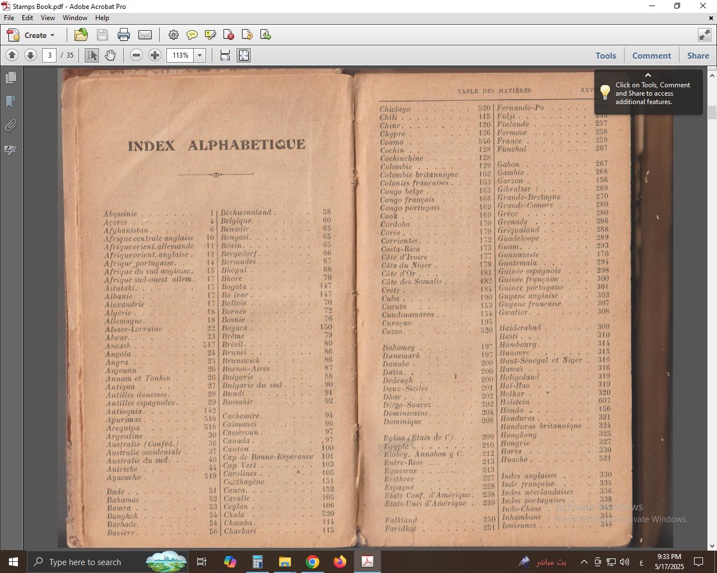This screenshot has width=717, height=573.
Task: Collapse the tools tip popup chevron
Action: [648, 75]
